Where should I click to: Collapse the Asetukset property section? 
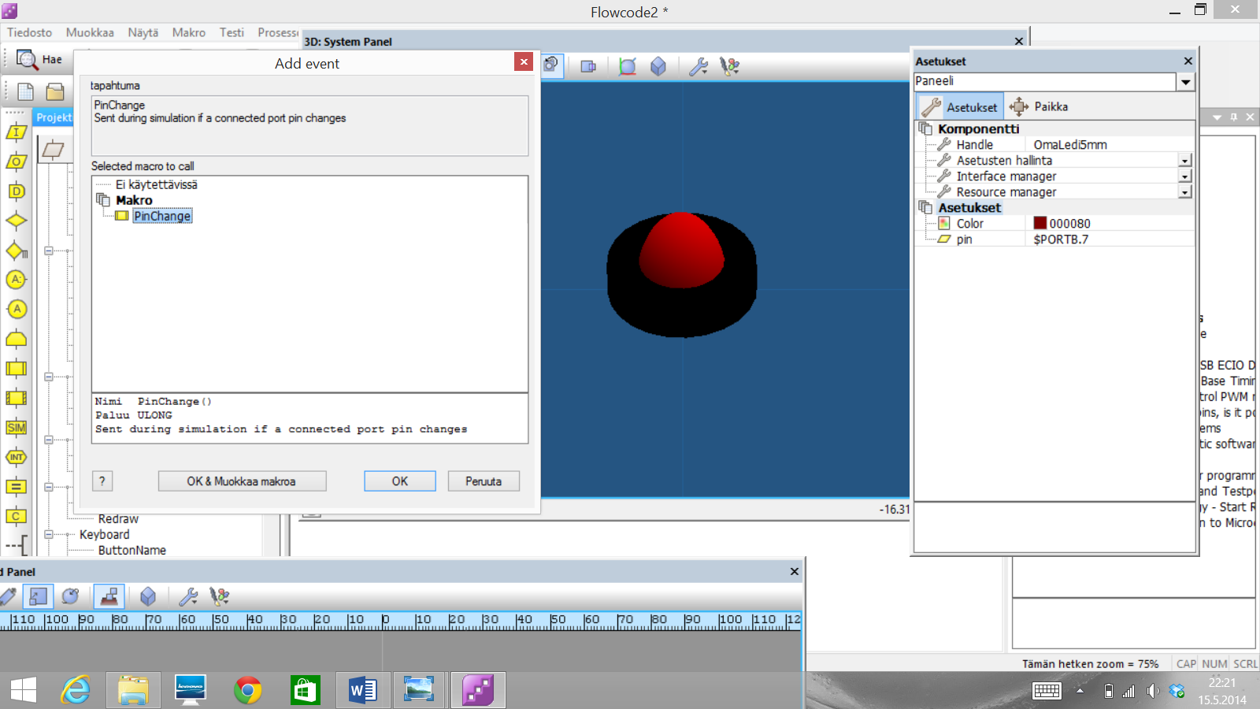tap(925, 207)
